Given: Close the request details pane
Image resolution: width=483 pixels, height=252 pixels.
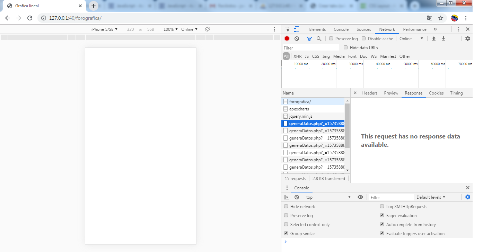Looking at the screenshot, I should tap(355, 93).
